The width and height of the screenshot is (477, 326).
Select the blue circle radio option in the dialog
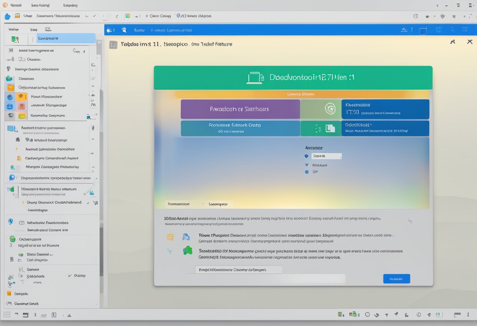click(x=307, y=172)
